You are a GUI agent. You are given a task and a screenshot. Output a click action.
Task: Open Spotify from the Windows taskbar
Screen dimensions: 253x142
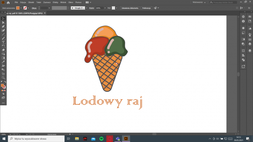102,138
